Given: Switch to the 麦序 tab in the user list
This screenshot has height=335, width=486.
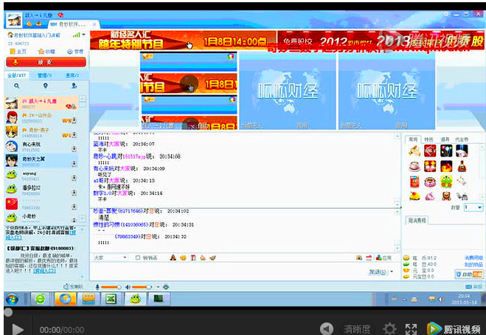Looking at the screenshot, I should click(72, 75).
